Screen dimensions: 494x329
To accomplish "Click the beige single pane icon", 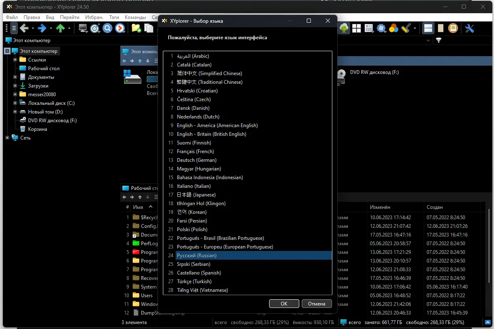I will coord(440,28).
